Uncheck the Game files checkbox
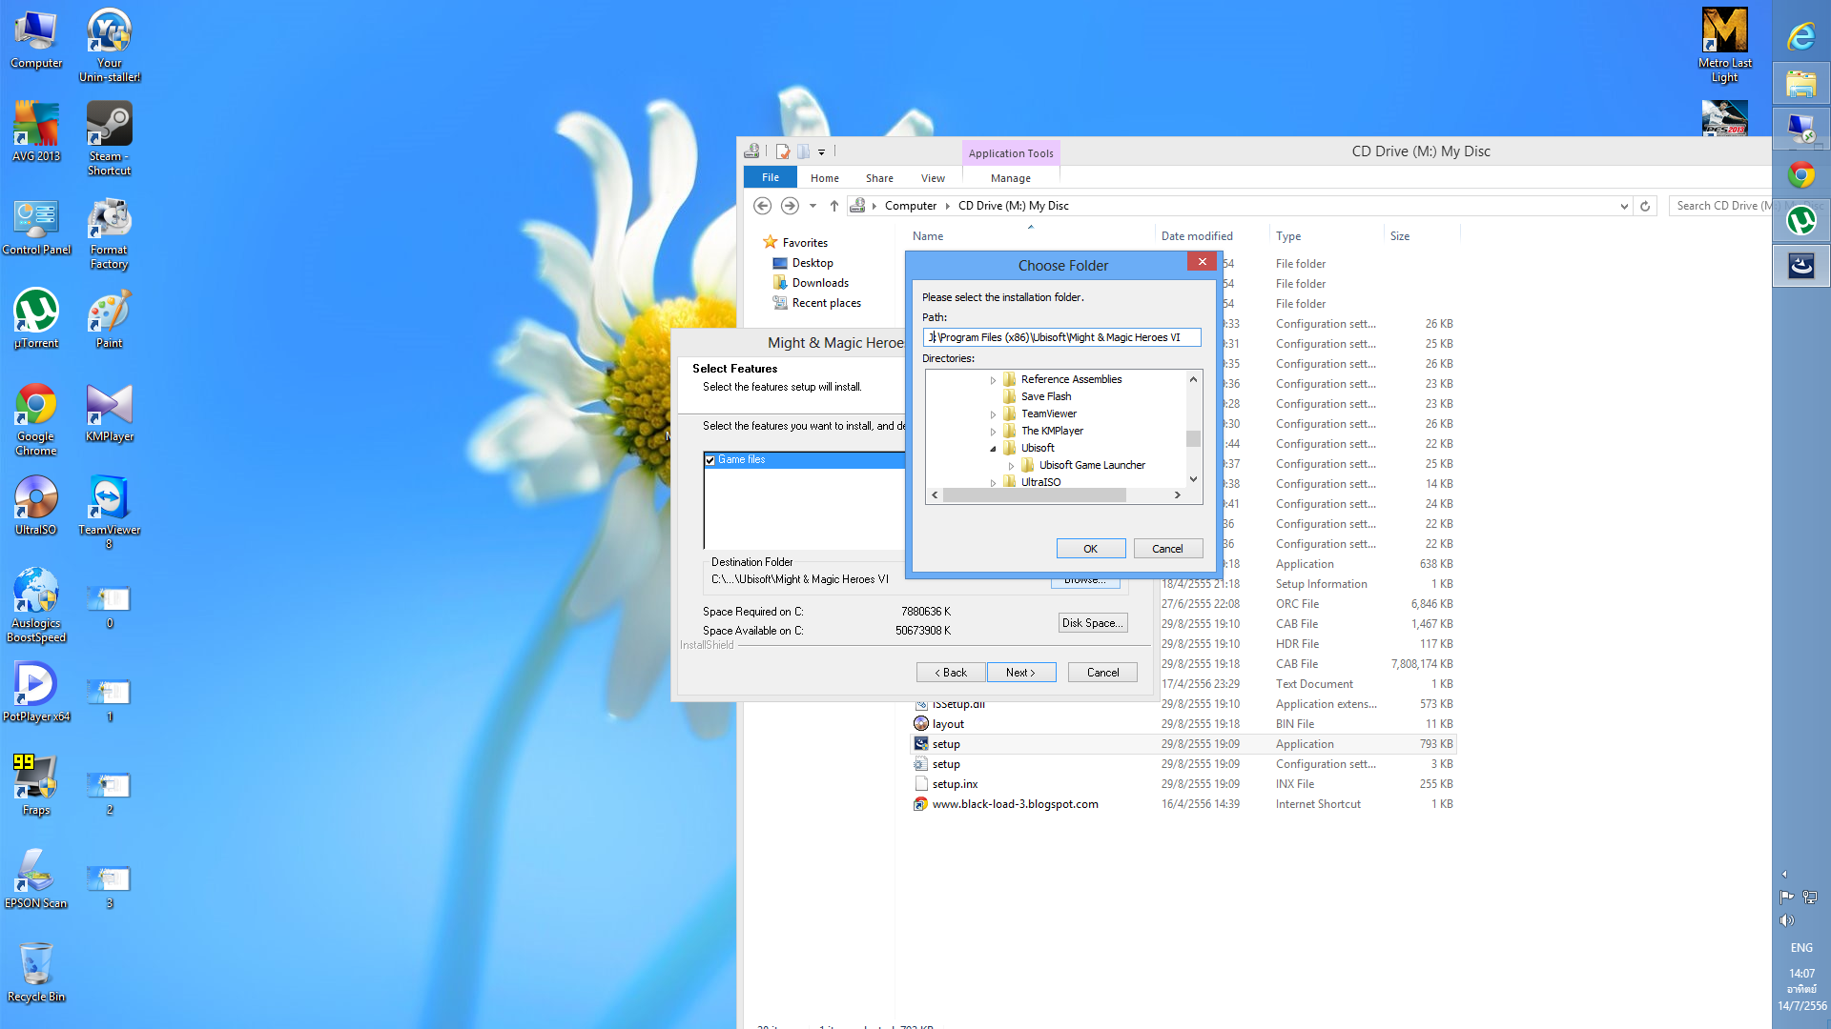 [710, 460]
